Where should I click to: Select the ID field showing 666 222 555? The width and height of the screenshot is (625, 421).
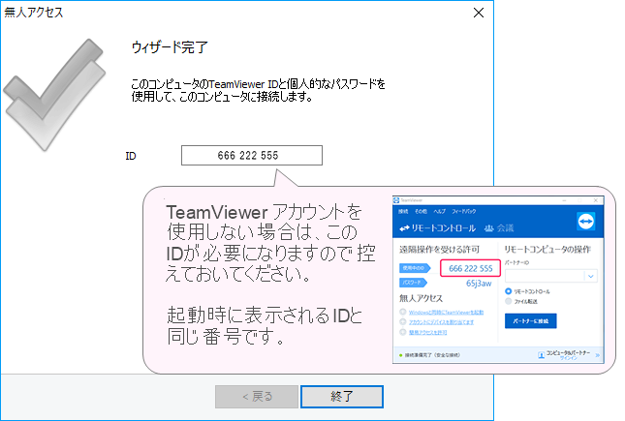(252, 156)
